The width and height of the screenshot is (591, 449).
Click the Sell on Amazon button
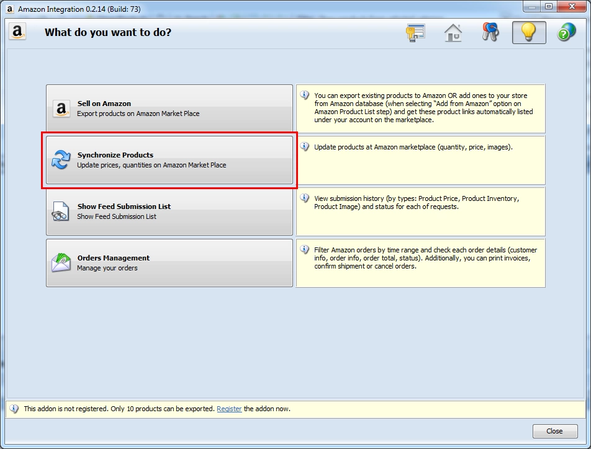(169, 109)
